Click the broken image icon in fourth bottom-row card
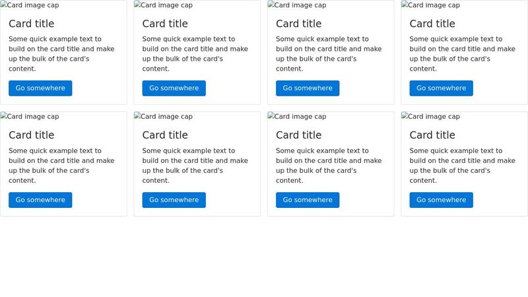 [405, 116]
